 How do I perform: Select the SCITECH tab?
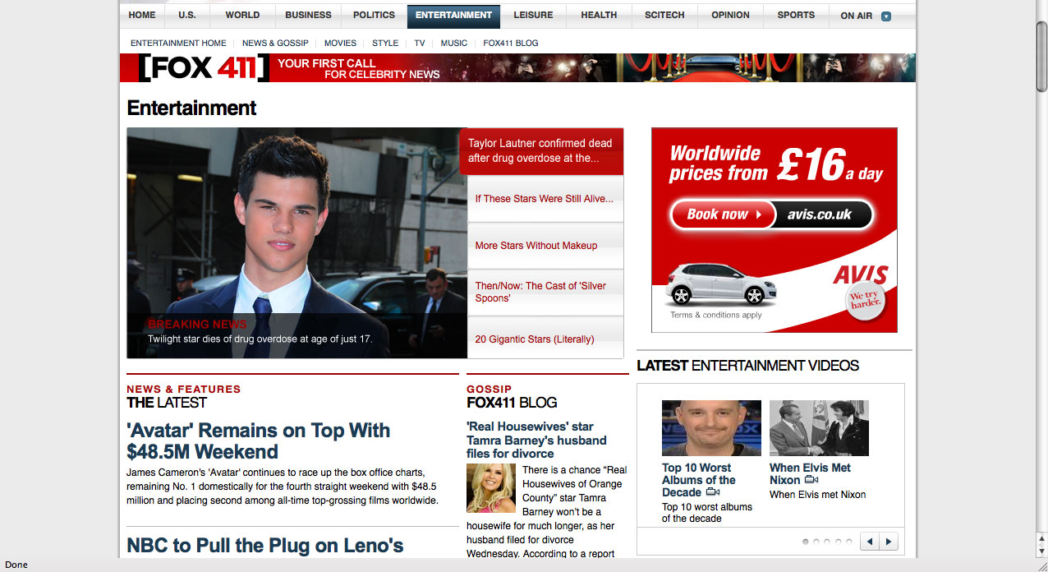click(x=665, y=15)
